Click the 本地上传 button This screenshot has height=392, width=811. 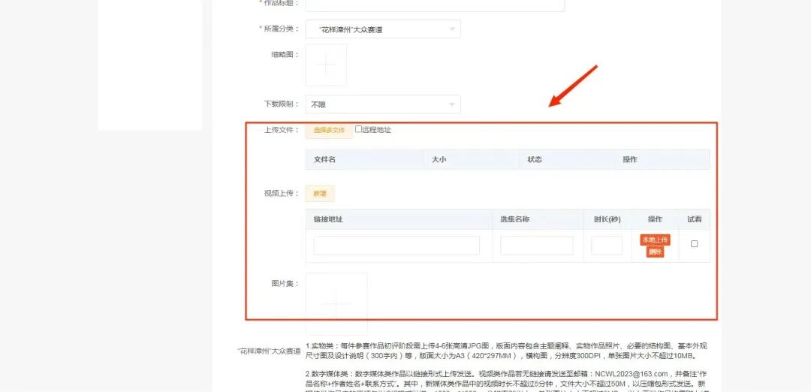[x=655, y=240]
